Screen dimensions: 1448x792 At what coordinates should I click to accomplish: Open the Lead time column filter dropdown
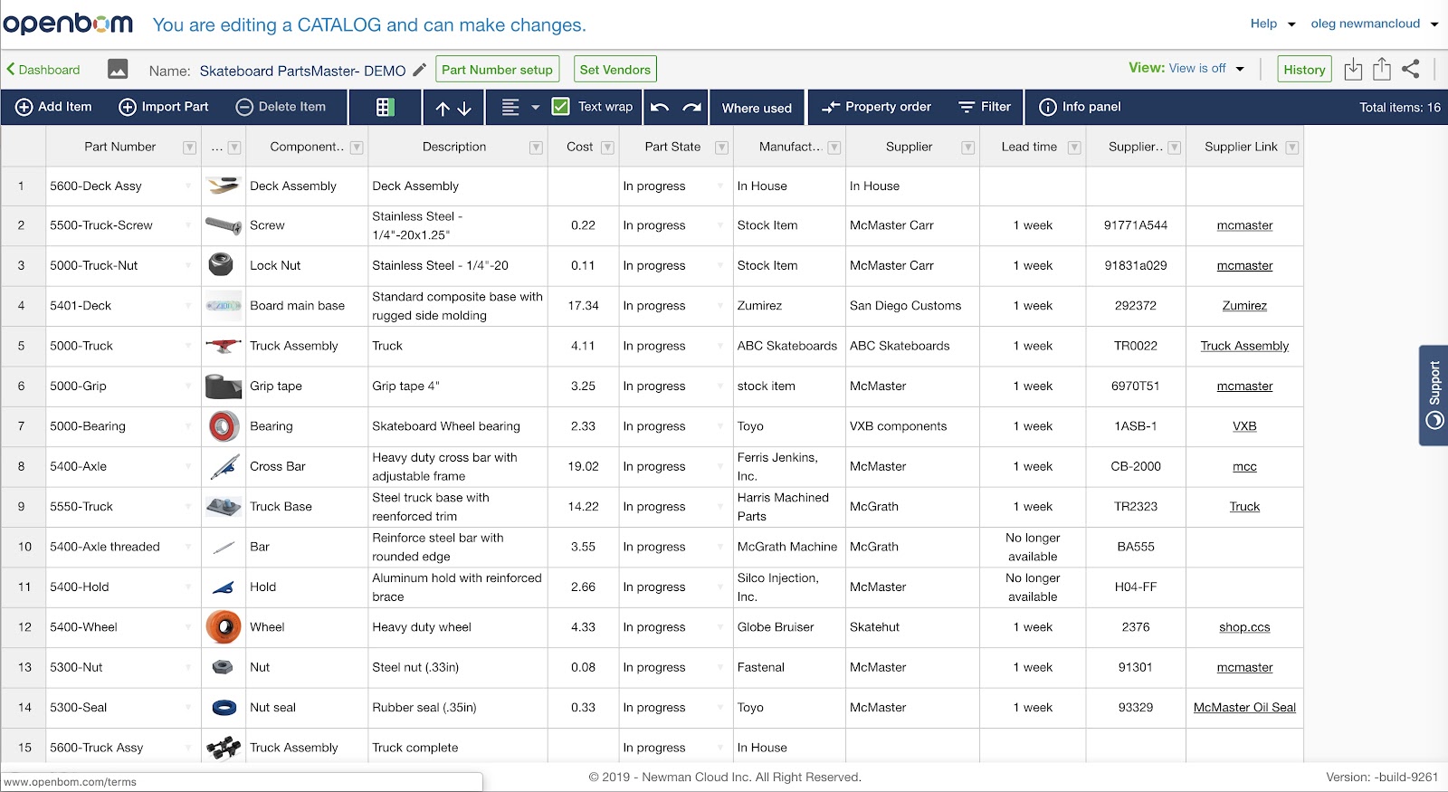tap(1074, 148)
